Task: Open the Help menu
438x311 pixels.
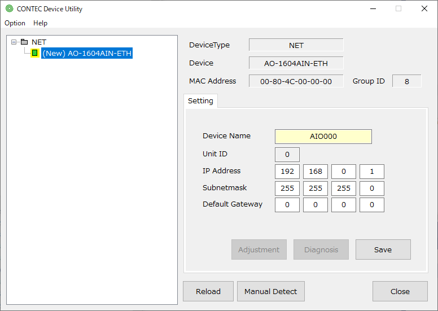Action: pos(40,23)
